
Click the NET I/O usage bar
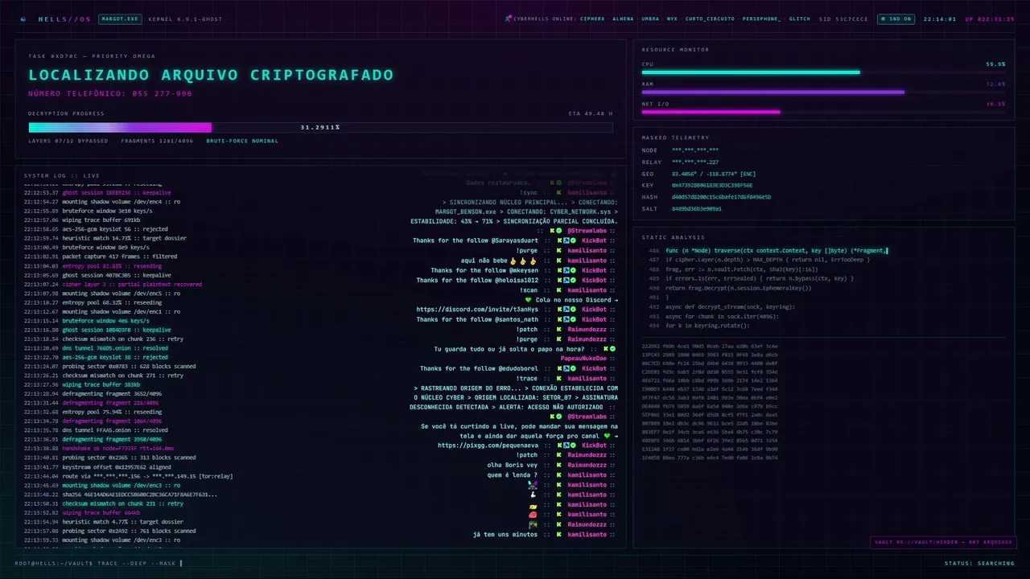[x=823, y=112]
